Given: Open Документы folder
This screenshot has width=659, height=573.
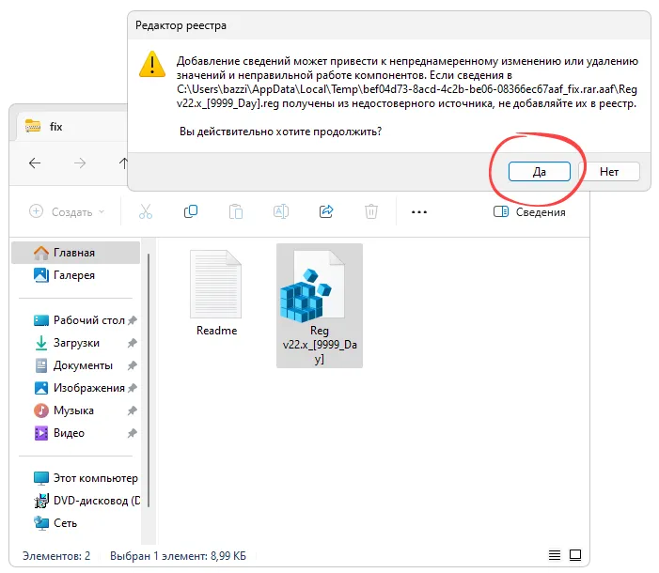Looking at the screenshot, I should [x=72, y=365].
